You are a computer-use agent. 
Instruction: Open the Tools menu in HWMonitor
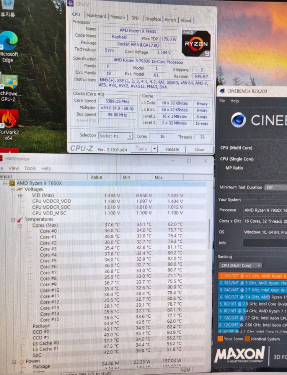coord(30,168)
